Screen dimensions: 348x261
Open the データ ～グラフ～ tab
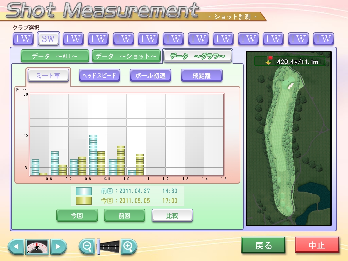tap(197, 56)
